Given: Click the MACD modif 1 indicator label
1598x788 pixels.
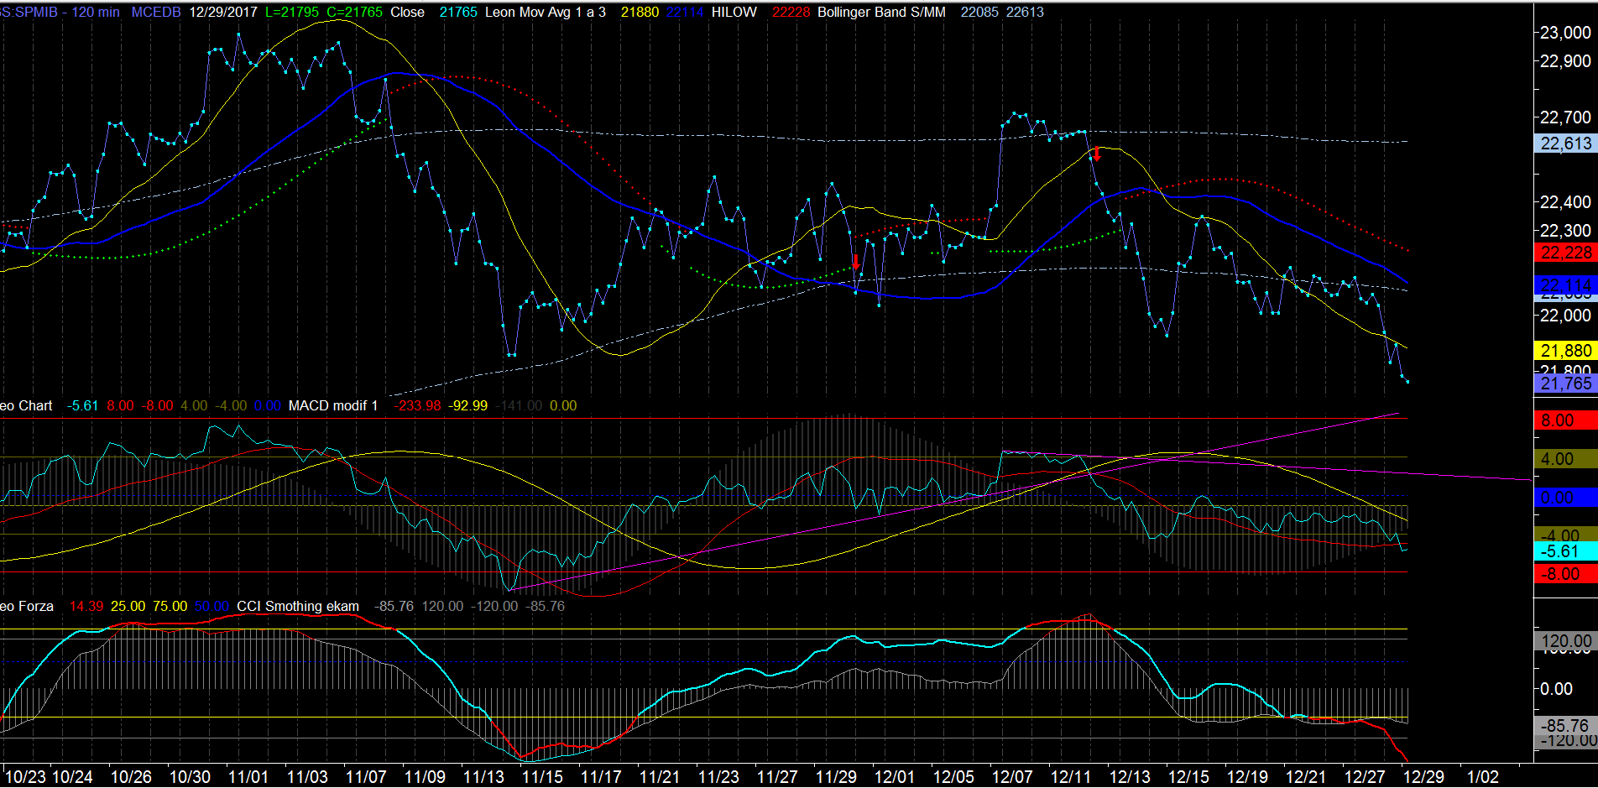Looking at the screenshot, I should point(333,406).
